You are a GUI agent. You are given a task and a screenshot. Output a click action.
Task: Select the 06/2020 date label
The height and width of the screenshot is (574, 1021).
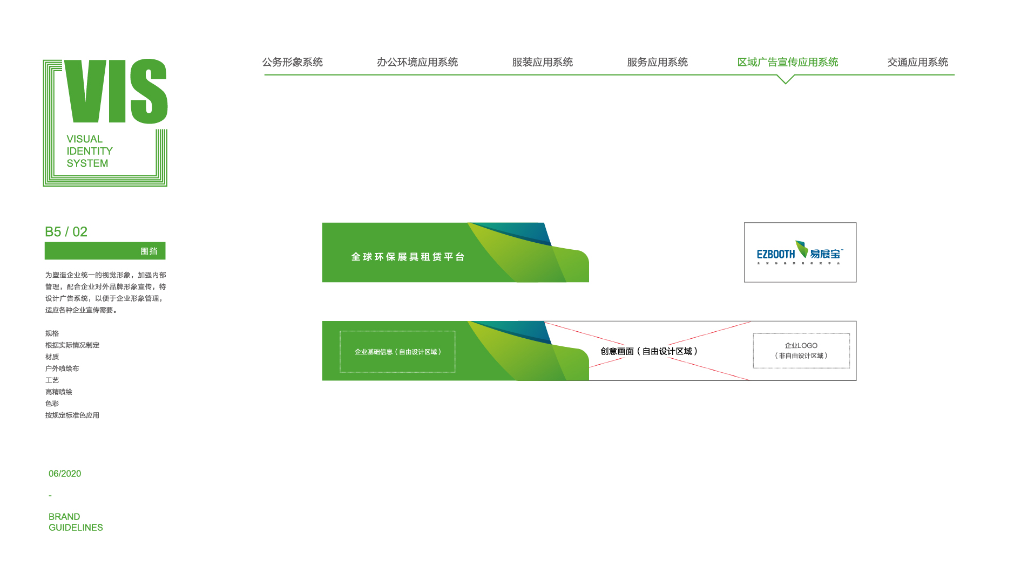pos(65,474)
